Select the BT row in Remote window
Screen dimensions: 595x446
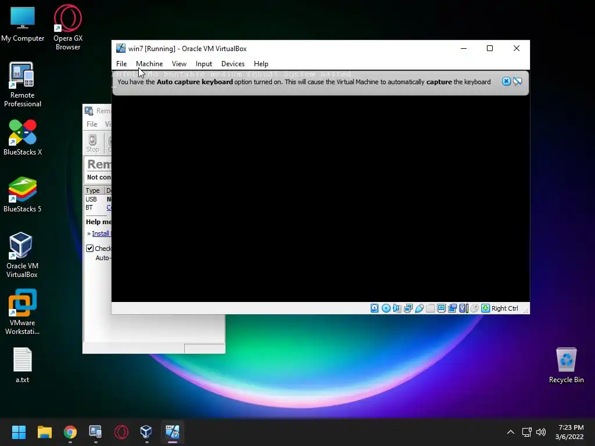pos(98,207)
